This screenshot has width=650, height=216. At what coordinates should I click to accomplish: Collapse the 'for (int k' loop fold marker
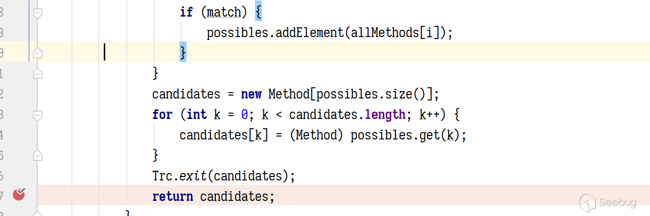click(37, 115)
